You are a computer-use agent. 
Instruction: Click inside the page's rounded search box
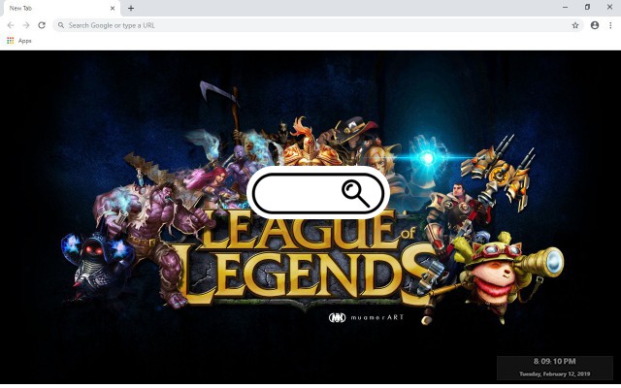click(x=318, y=192)
